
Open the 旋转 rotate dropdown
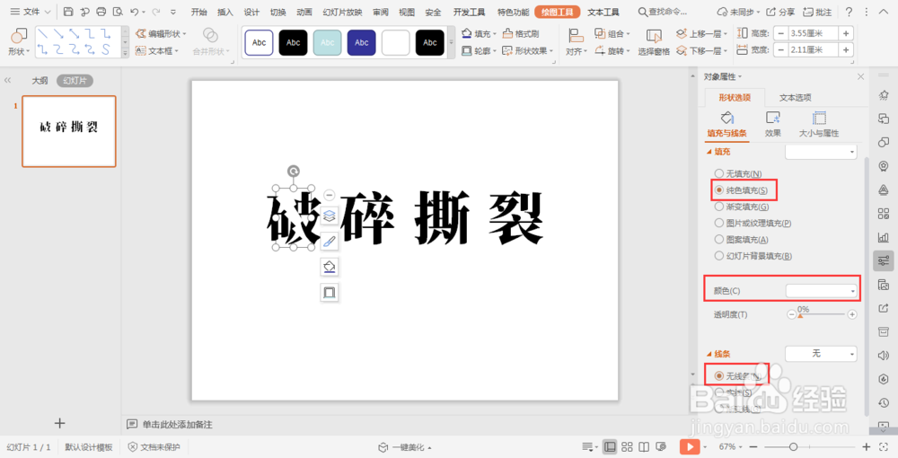612,51
